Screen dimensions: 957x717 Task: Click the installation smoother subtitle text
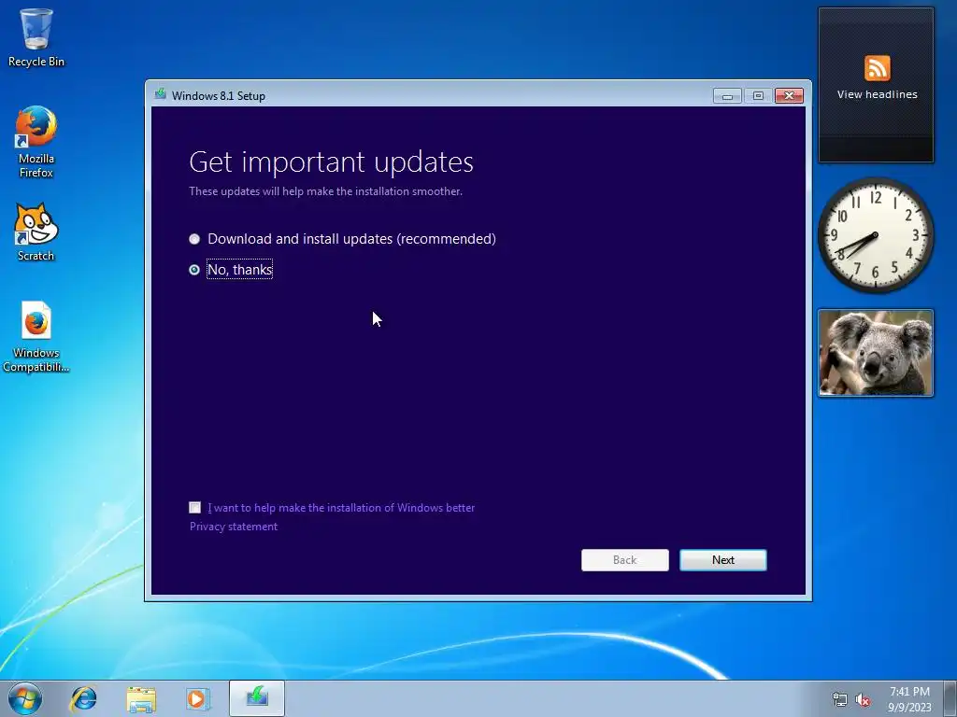pyautogui.click(x=325, y=191)
